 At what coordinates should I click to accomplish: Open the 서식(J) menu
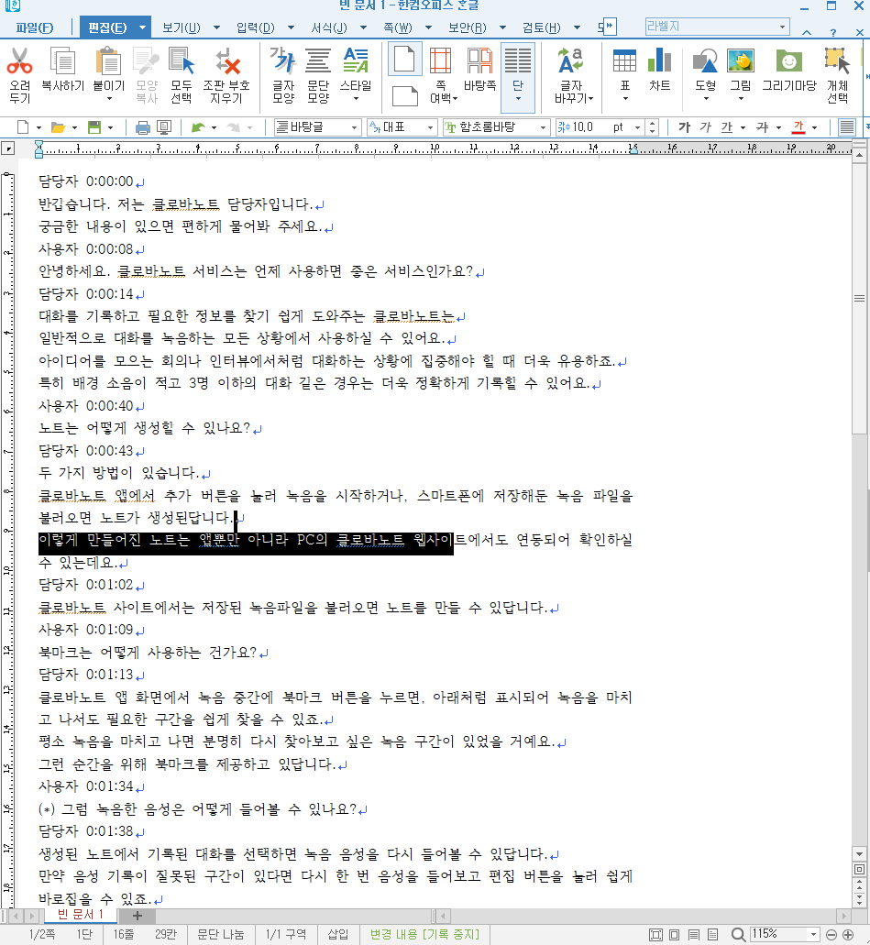click(x=329, y=27)
